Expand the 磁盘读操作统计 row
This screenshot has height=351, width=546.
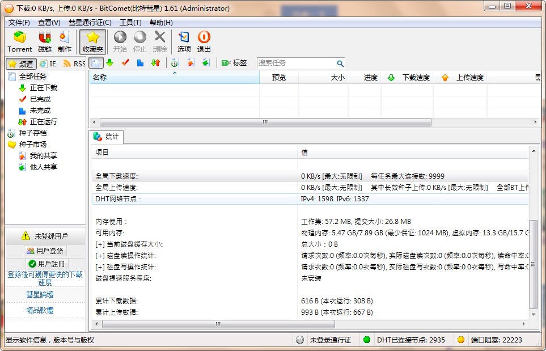[99, 256]
